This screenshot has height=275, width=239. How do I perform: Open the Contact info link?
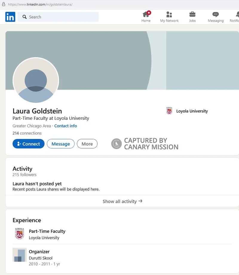point(66,126)
